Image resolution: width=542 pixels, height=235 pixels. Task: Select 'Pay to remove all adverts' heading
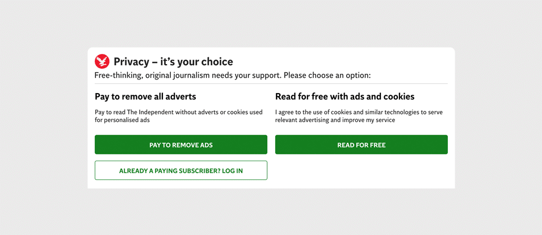145,96
